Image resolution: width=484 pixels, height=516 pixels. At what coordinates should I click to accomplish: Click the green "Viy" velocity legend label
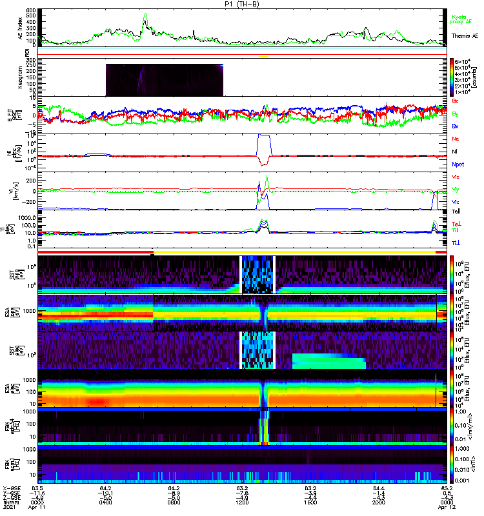click(x=456, y=190)
